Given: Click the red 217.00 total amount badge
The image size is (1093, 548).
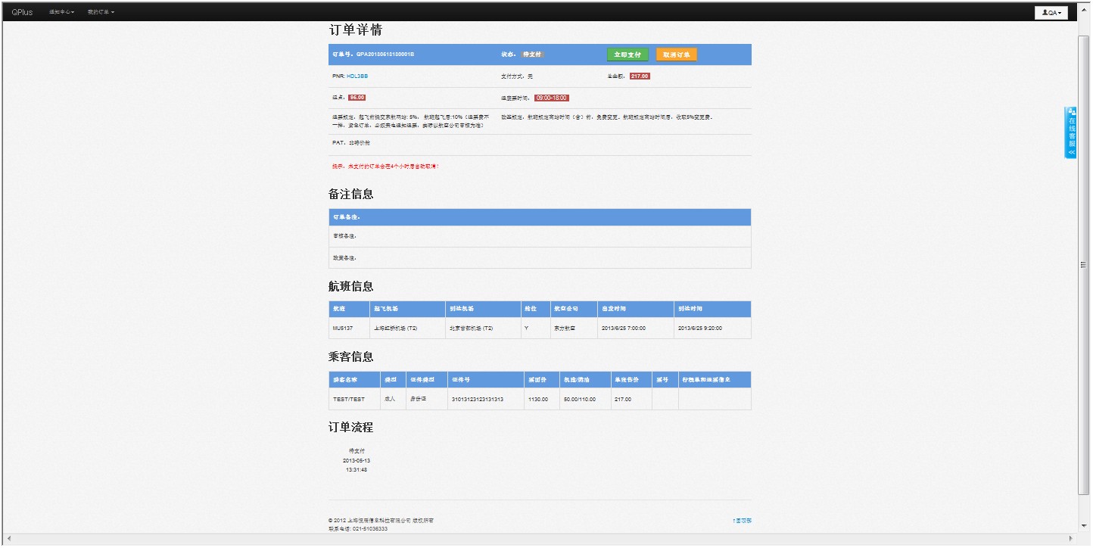Looking at the screenshot, I should 640,76.
